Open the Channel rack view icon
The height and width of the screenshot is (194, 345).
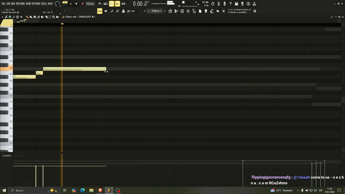[x=182, y=11]
